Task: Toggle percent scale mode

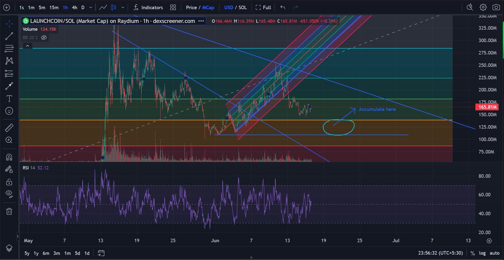Action: (472, 253)
